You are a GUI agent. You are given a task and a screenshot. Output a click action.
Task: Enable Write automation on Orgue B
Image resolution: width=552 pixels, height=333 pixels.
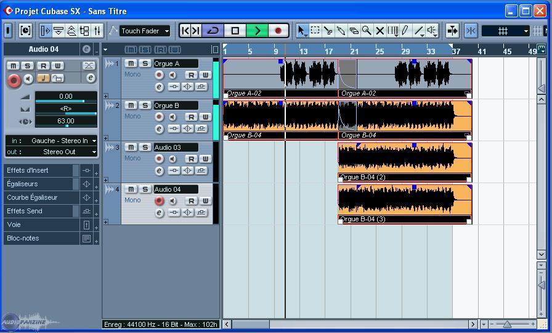click(205, 117)
